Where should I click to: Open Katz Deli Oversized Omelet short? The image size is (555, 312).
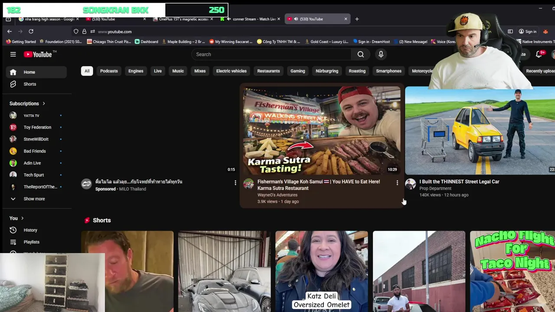point(322,271)
